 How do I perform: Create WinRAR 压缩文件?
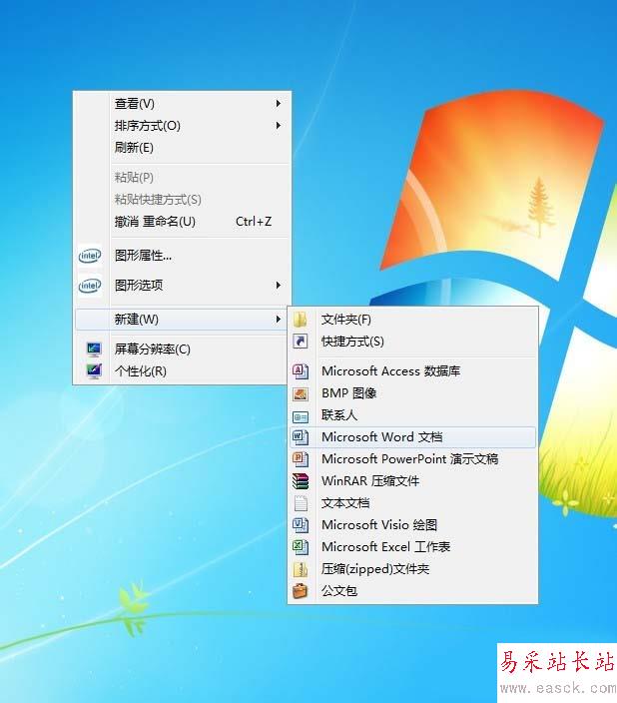tap(413, 480)
